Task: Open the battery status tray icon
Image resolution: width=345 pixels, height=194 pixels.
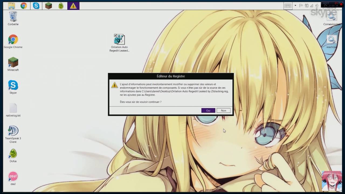Action: pos(306,5)
